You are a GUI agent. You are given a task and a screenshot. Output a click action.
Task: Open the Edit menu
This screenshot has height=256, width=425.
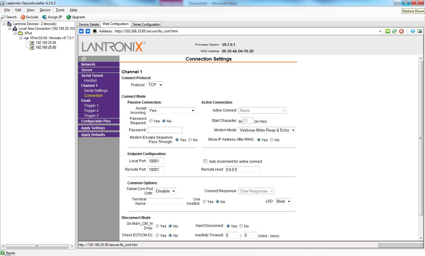(x=18, y=10)
